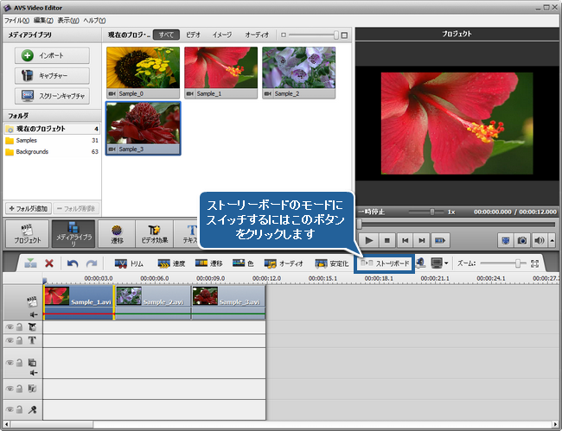Toggle lock on the video effects track
Screen dimensions: 562x431
(19, 327)
